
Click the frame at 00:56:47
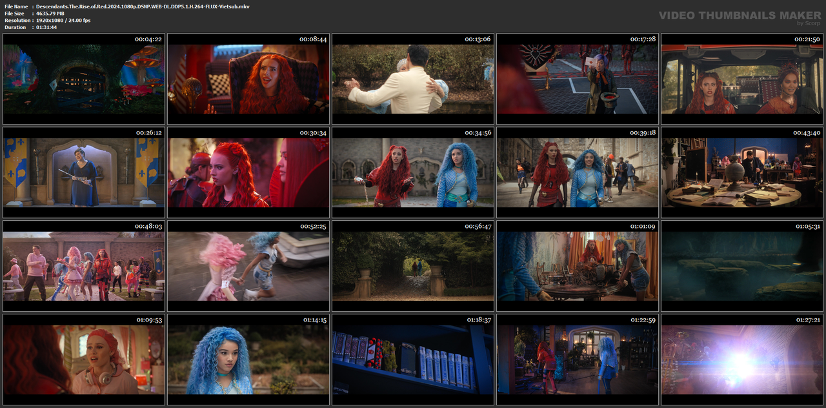413,266
